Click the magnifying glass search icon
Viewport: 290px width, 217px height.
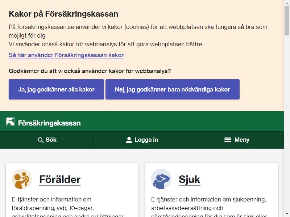coord(41,140)
